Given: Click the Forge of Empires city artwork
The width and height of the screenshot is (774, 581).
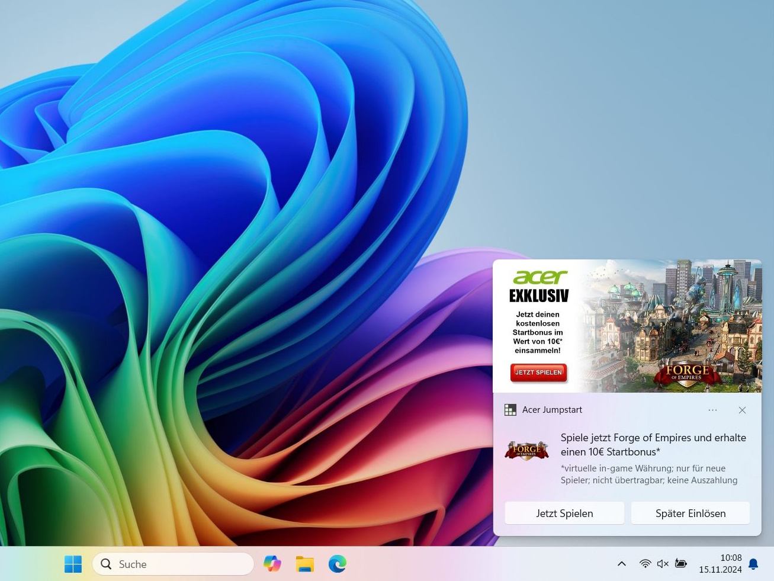Looking at the screenshot, I should pyautogui.click(x=670, y=326).
